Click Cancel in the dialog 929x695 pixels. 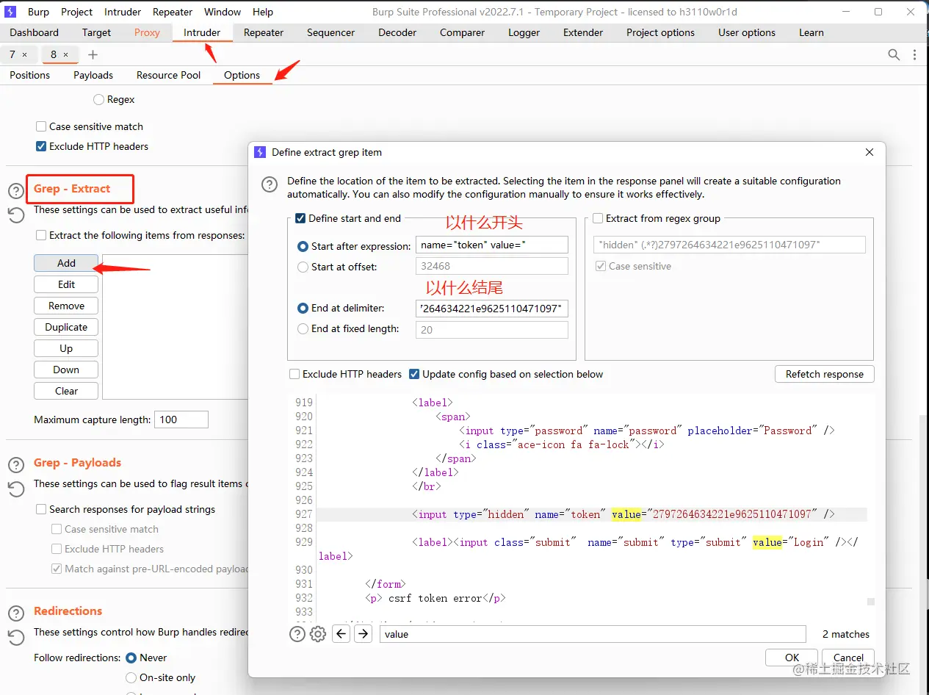[848, 658]
